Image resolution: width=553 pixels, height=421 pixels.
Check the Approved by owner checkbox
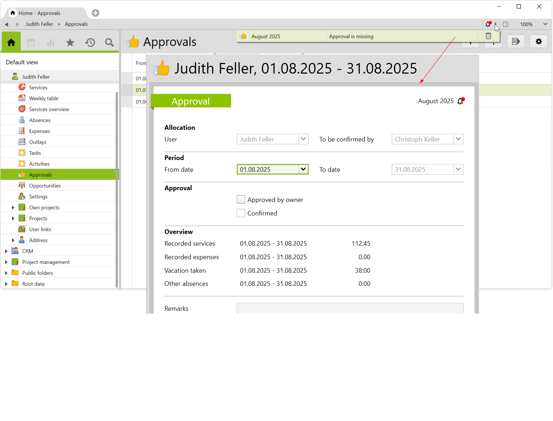pos(241,200)
